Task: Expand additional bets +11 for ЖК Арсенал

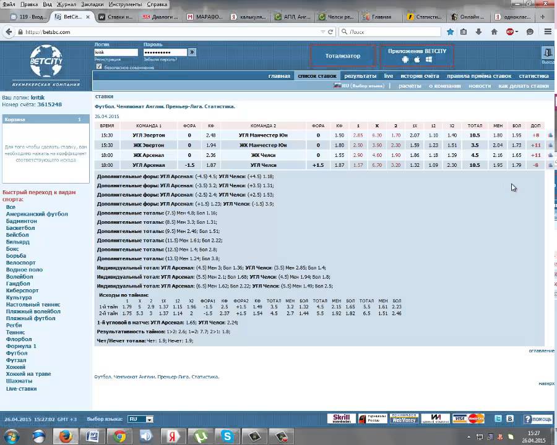Action: click(536, 155)
